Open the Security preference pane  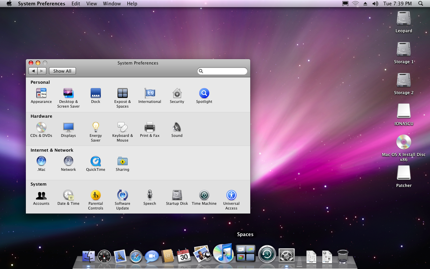pos(177,93)
